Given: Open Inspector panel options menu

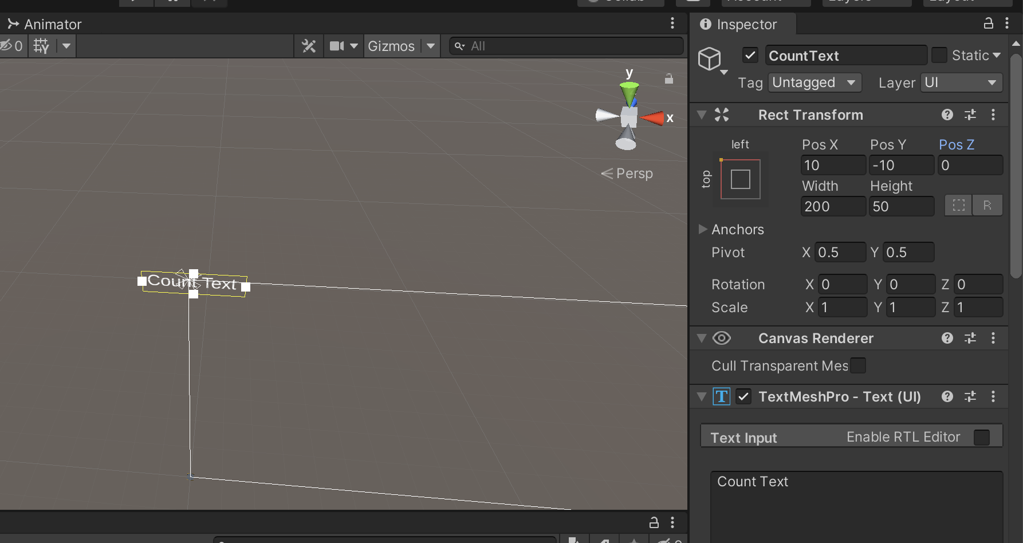Looking at the screenshot, I should (1007, 23).
